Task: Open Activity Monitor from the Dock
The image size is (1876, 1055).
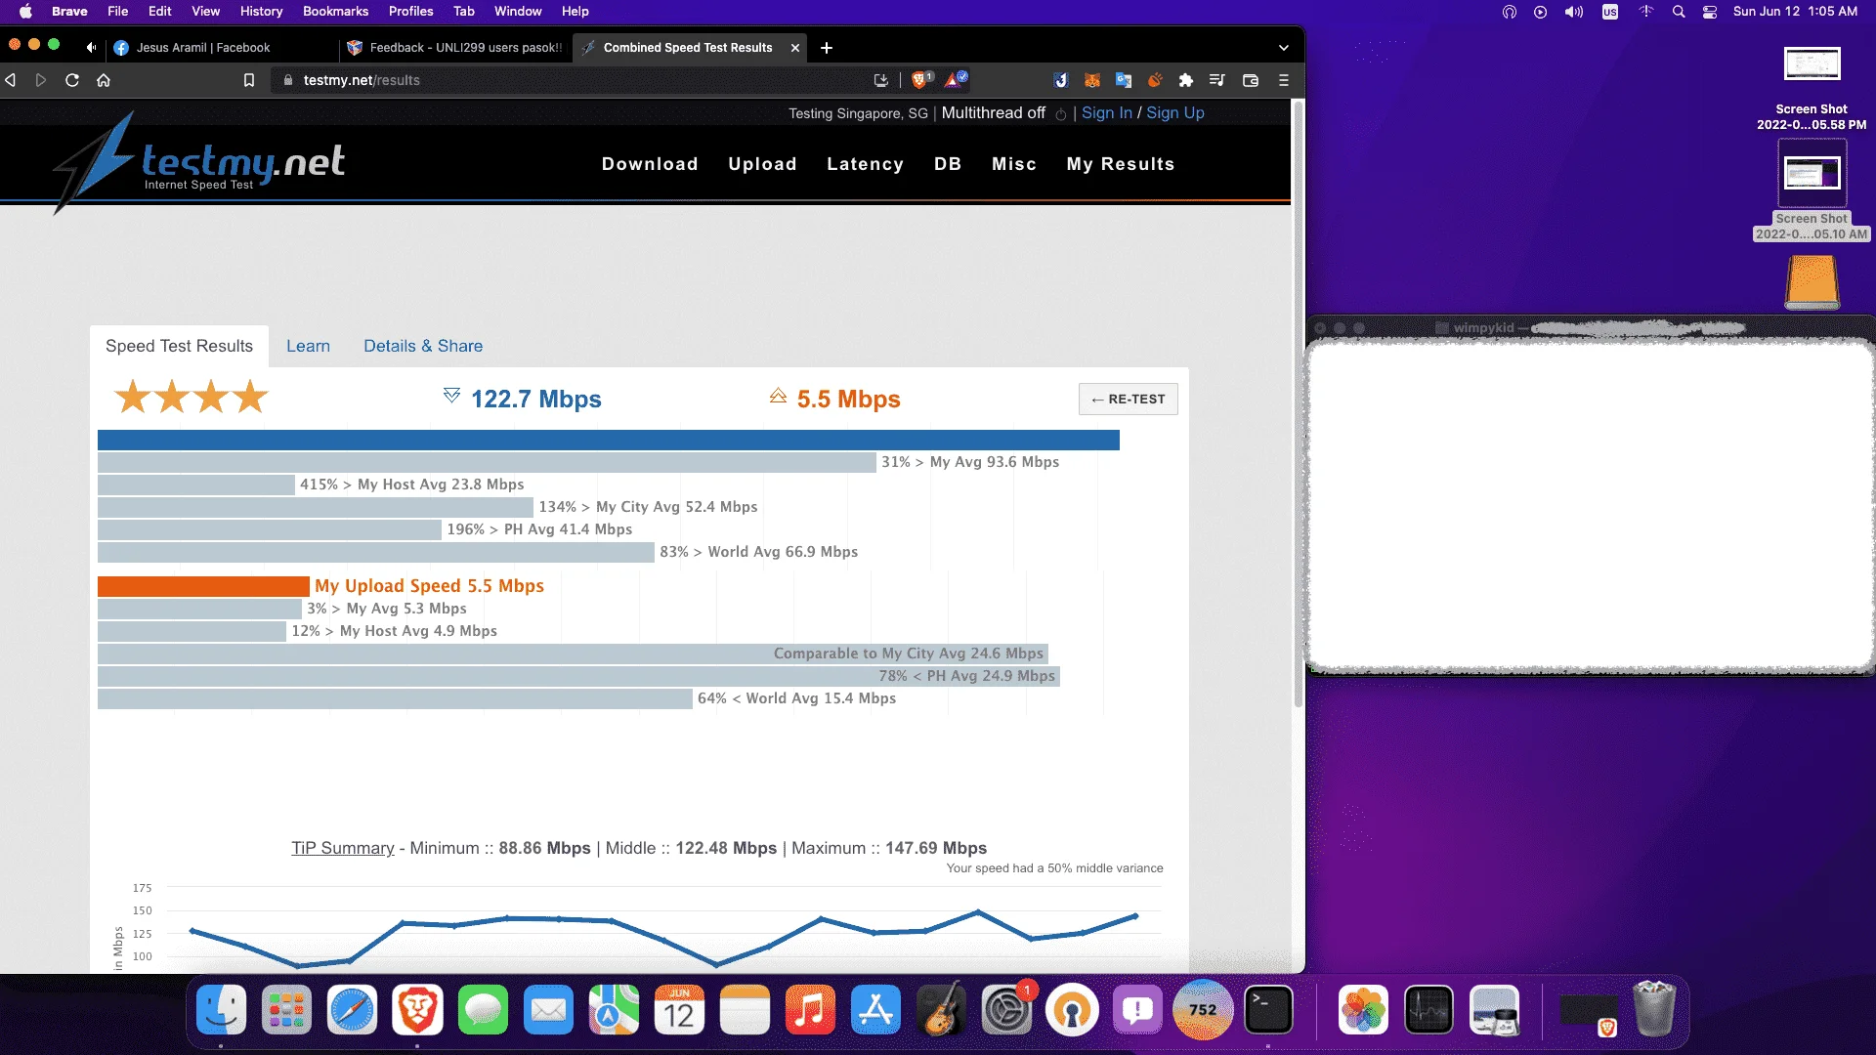Action: 1428,1010
